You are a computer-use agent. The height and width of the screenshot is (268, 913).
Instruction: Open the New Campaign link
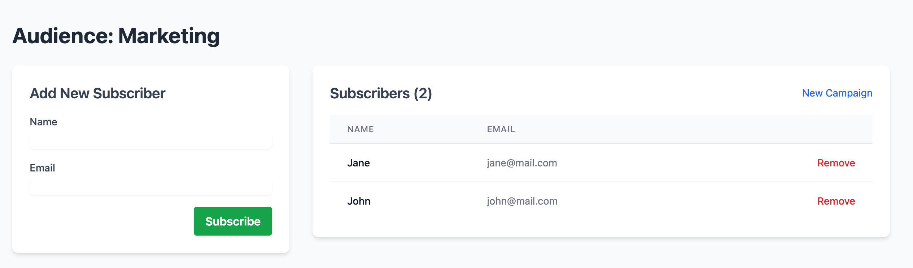coord(837,93)
